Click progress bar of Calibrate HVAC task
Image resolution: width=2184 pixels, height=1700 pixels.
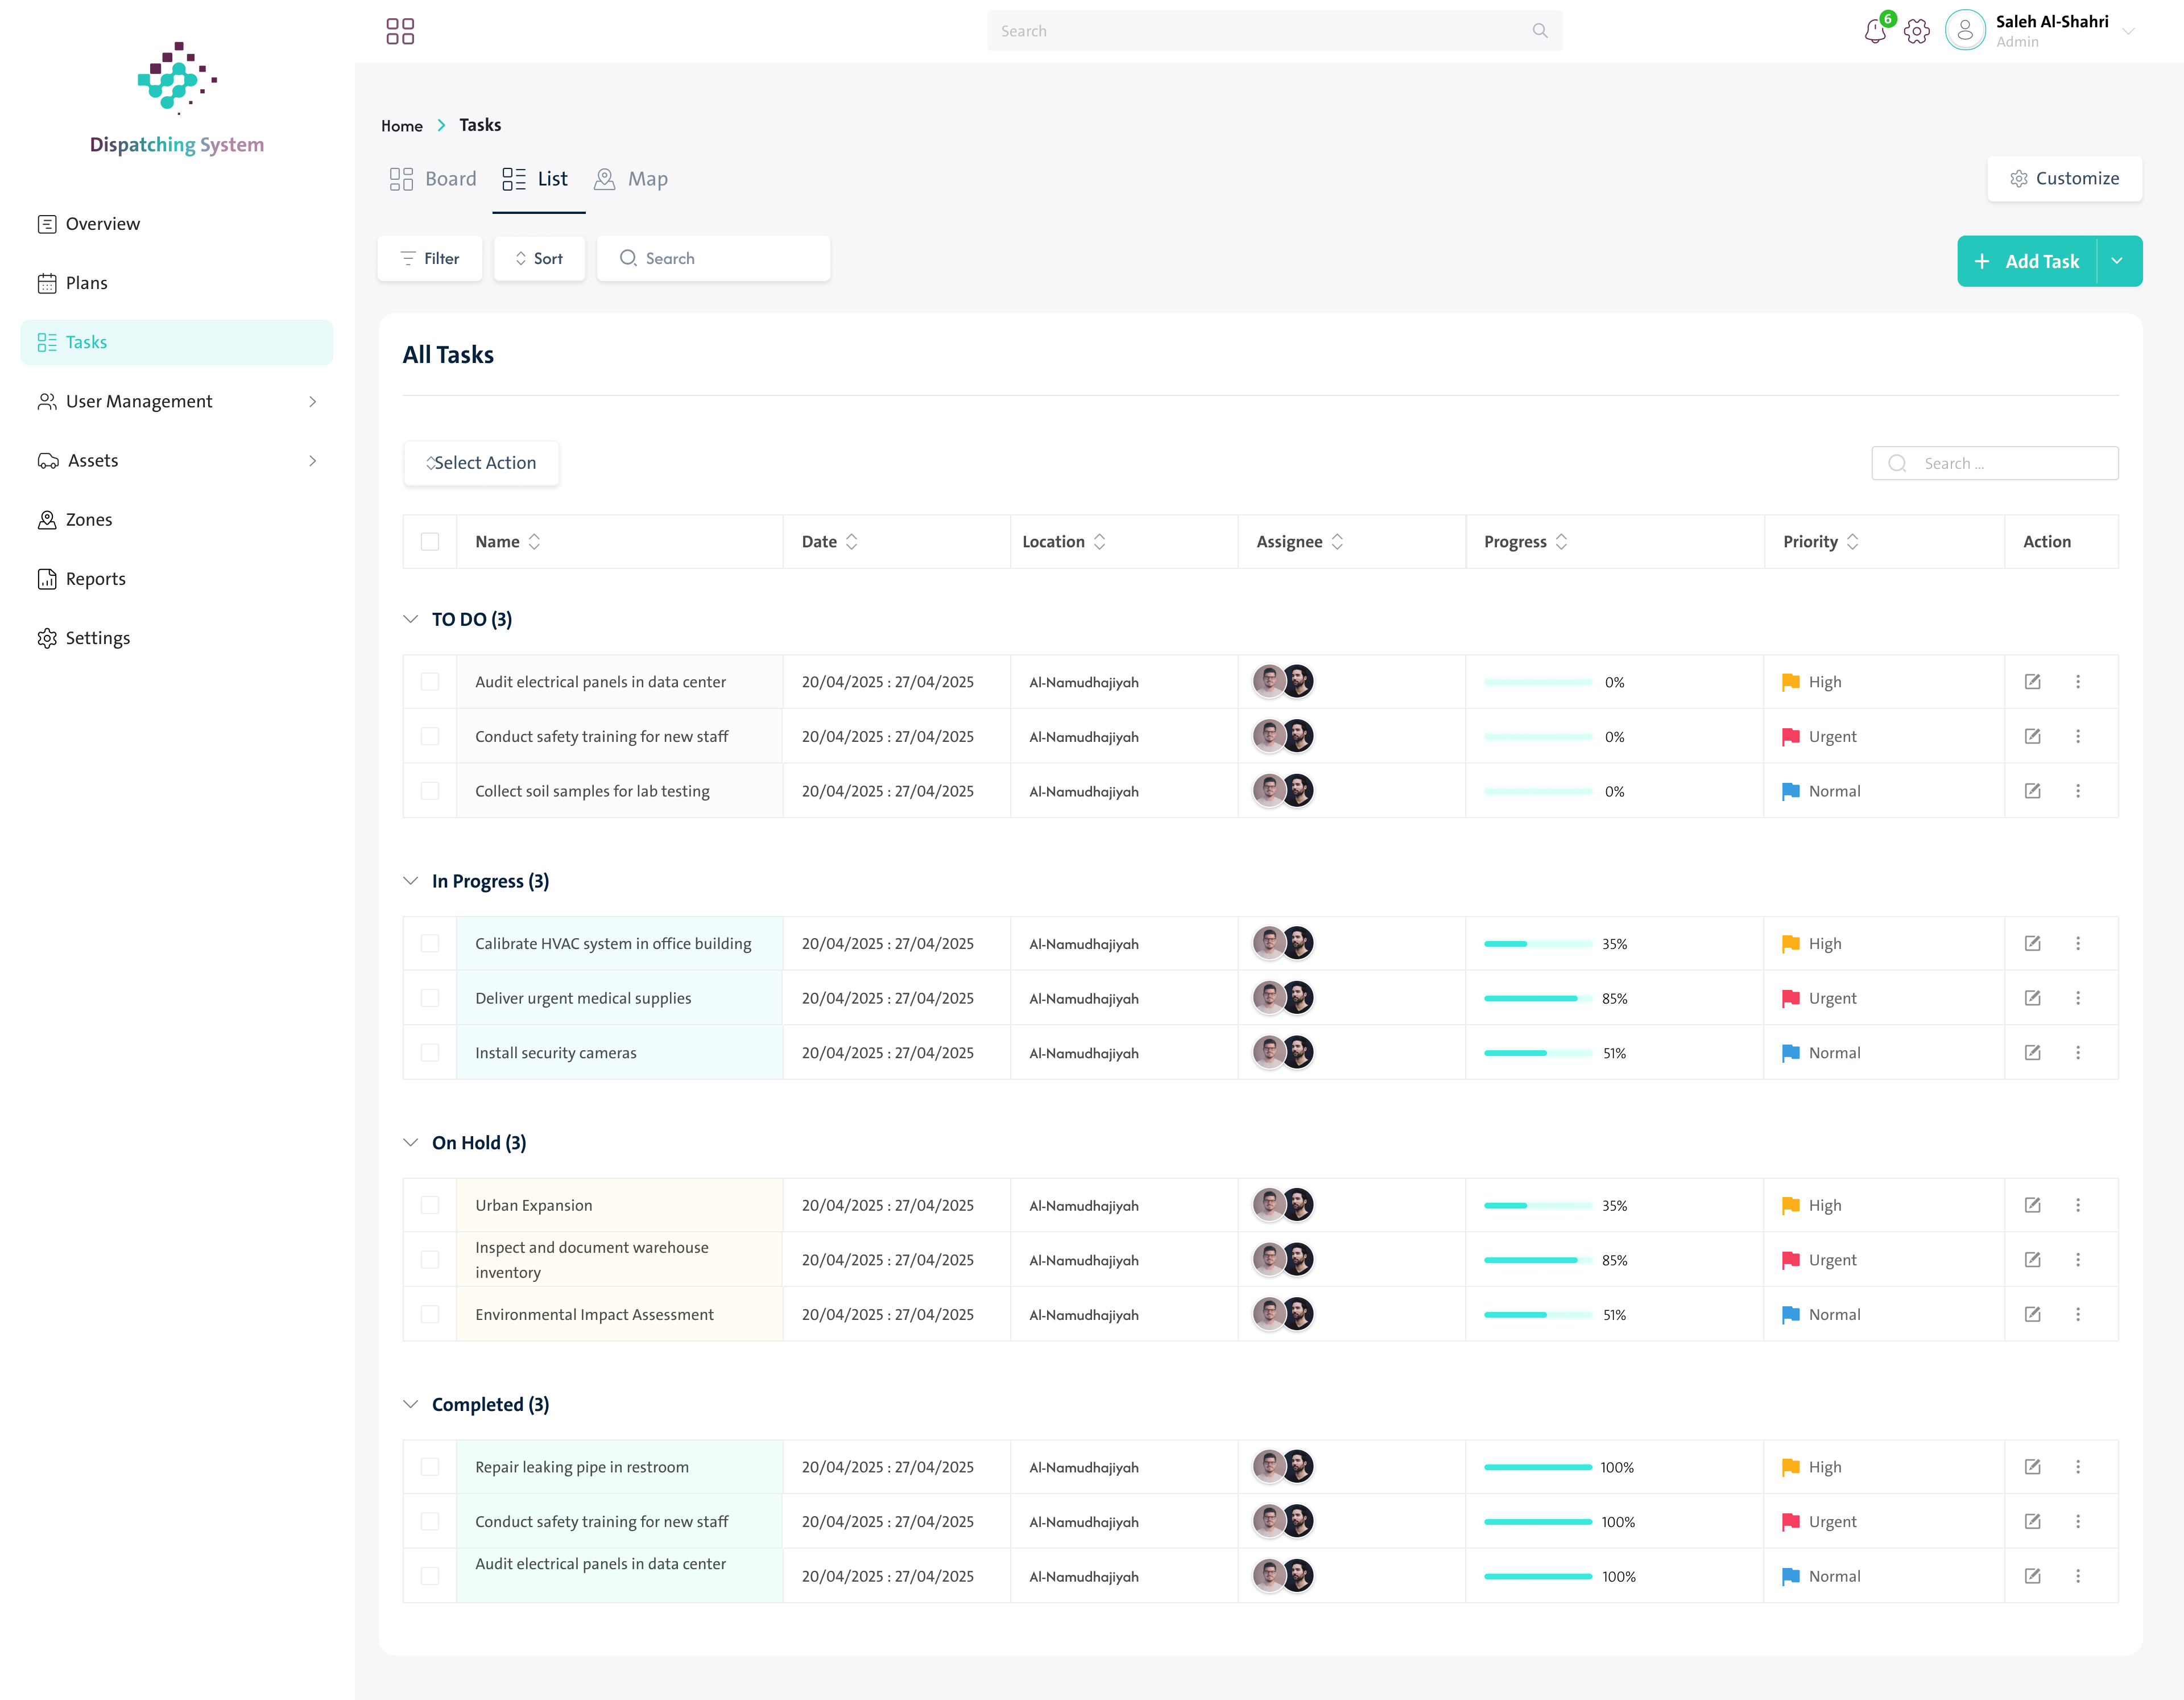pyautogui.click(x=1538, y=943)
